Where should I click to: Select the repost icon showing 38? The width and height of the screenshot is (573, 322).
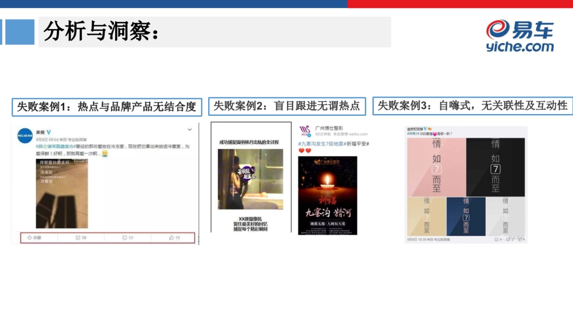78,238
